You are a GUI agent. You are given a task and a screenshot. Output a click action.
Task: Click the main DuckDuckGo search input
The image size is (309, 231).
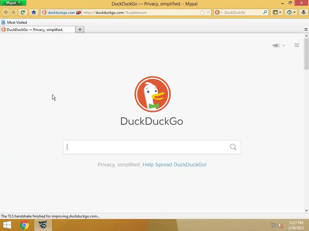tap(146, 147)
